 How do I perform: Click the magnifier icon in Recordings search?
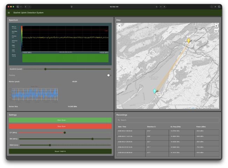click(119, 120)
